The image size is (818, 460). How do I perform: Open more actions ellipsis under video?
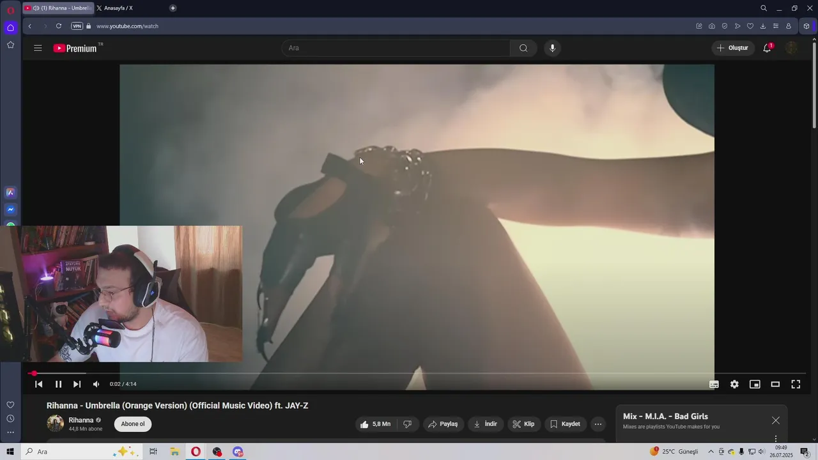click(x=598, y=424)
